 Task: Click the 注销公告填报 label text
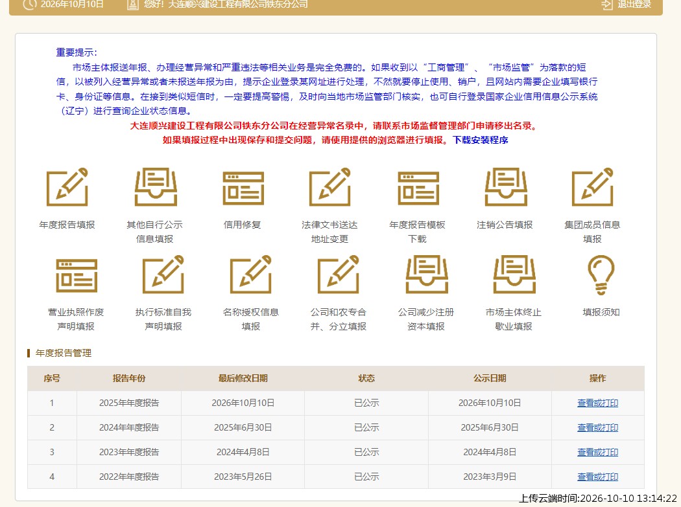coord(505,225)
